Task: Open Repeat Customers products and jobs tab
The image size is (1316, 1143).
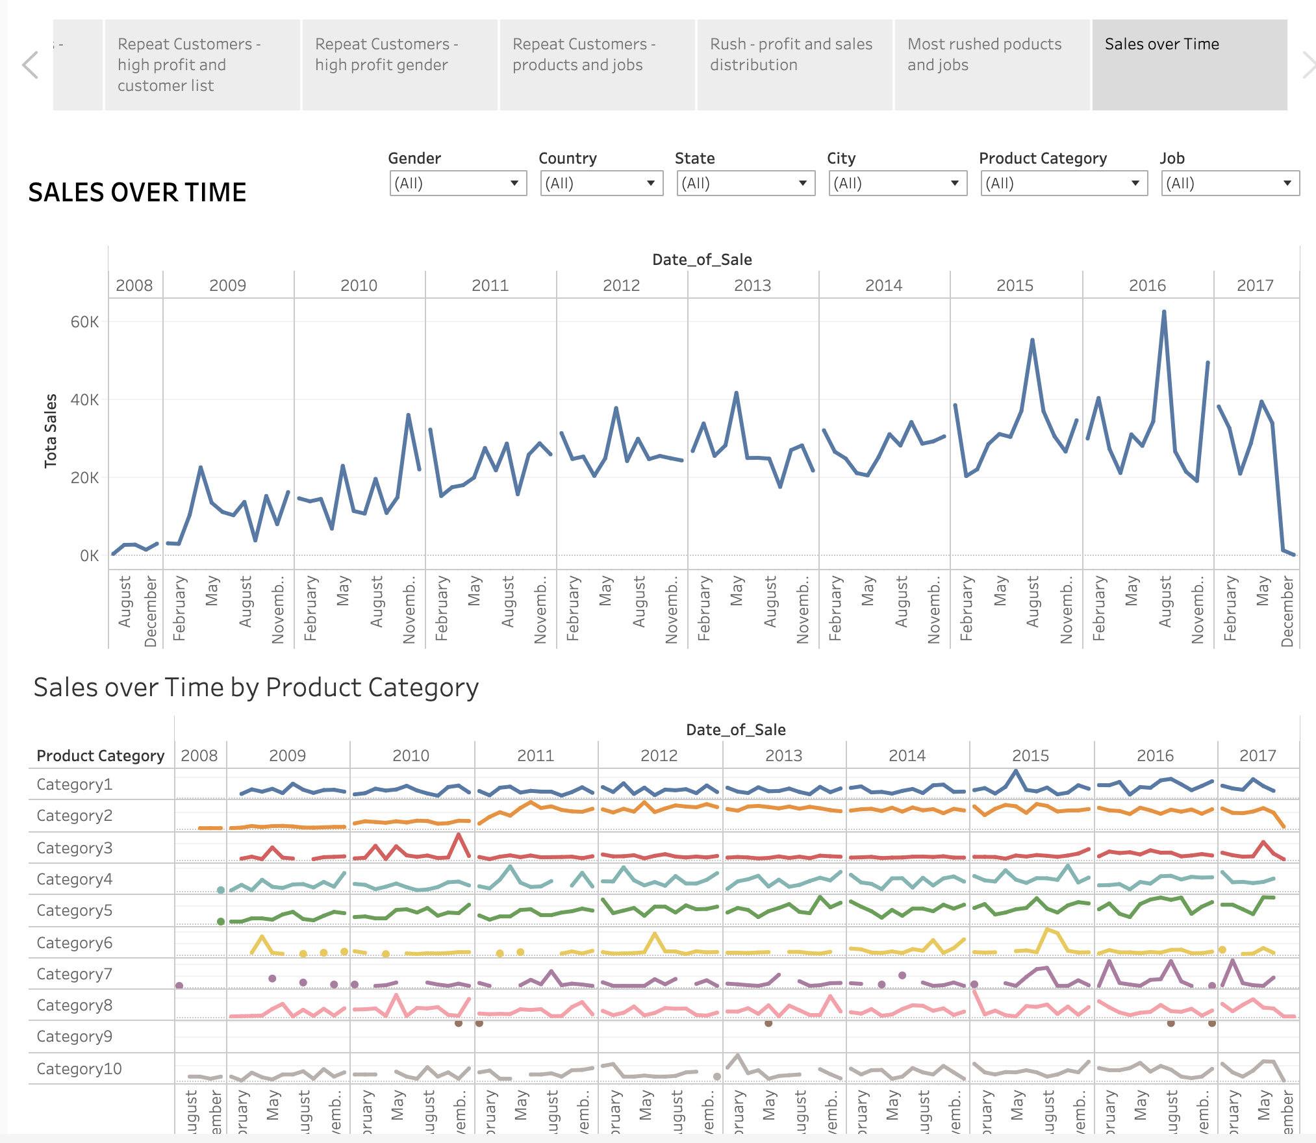Action: click(596, 64)
